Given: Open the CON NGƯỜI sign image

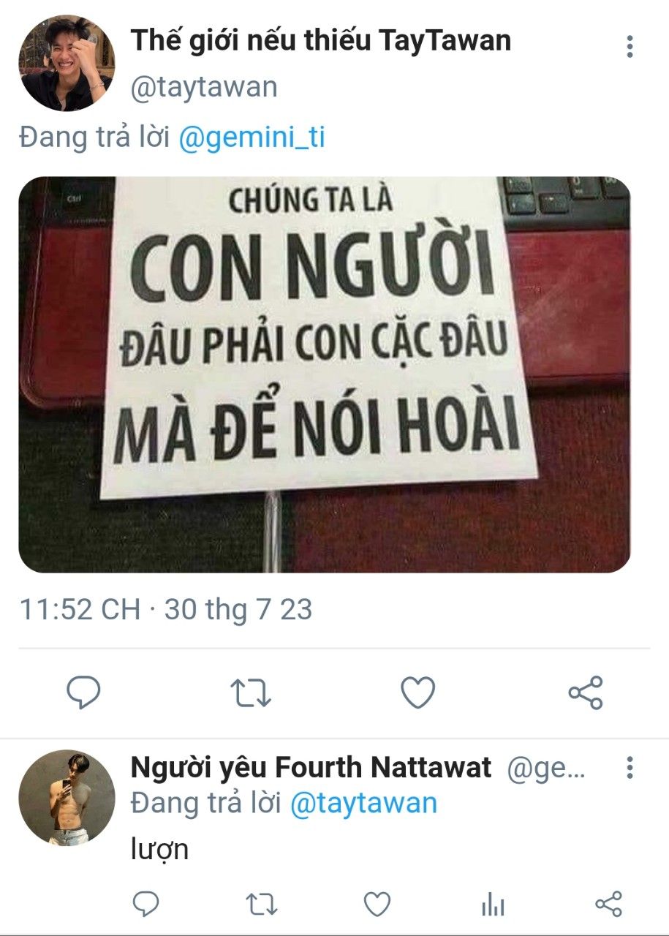Looking at the screenshot, I should click(x=324, y=374).
